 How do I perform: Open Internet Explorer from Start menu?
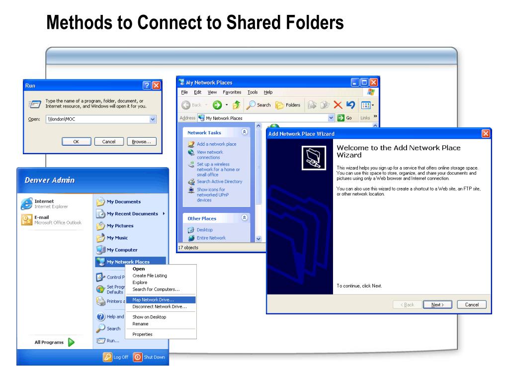point(52,203)
